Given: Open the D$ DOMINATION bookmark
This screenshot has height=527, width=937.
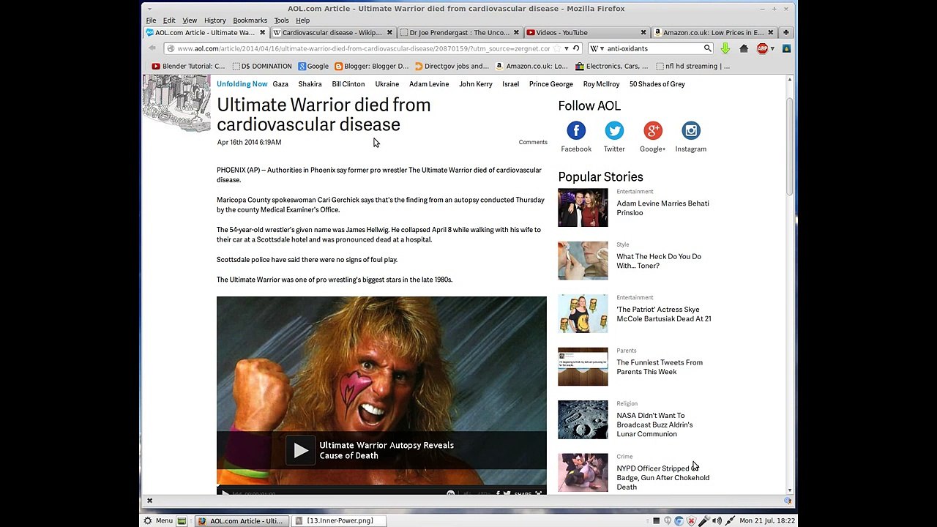Looking at the screenshot, I should (261, 66).
